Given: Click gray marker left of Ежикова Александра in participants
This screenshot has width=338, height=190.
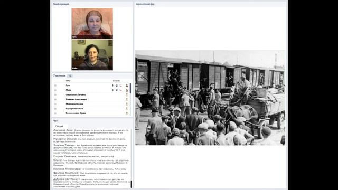Looking at the screenshot, I should [x=55, y=99].
